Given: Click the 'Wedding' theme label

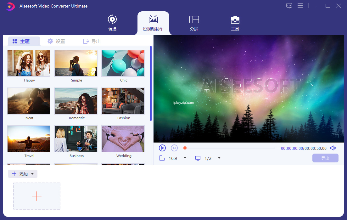Looking at the screenshot, I should (x=124, y=156).
